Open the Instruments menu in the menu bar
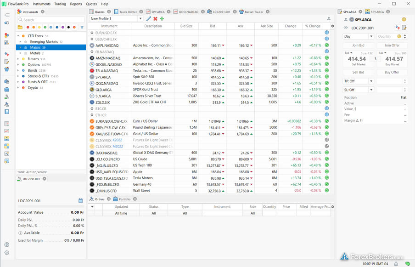Screen dimensions: 415x267 [x=42, y=4]
